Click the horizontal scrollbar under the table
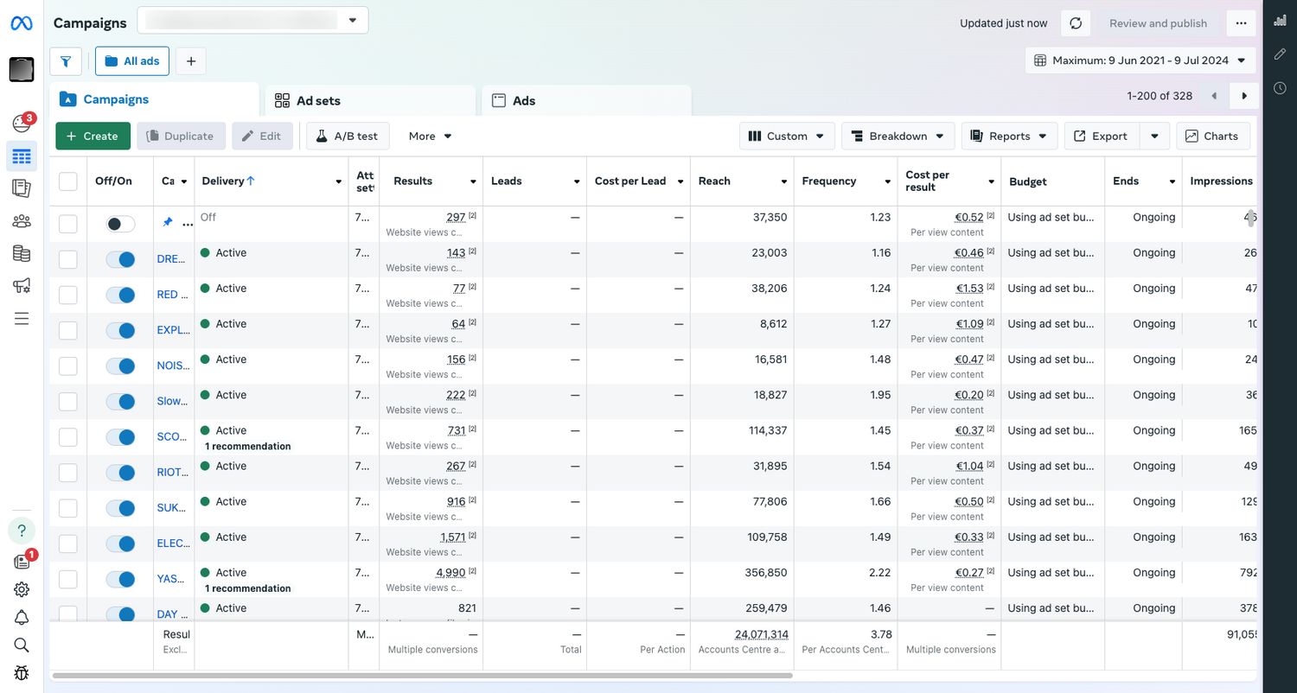This screenshot has width=1297, height=693. (422, 675)
